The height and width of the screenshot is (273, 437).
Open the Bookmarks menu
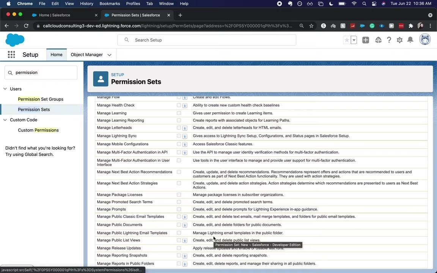click(x=110, y=4)
